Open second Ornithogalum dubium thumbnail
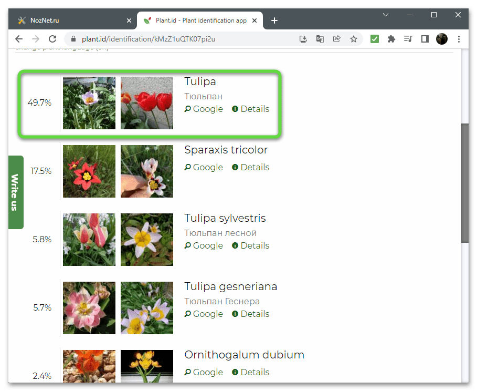 (147, 366)
